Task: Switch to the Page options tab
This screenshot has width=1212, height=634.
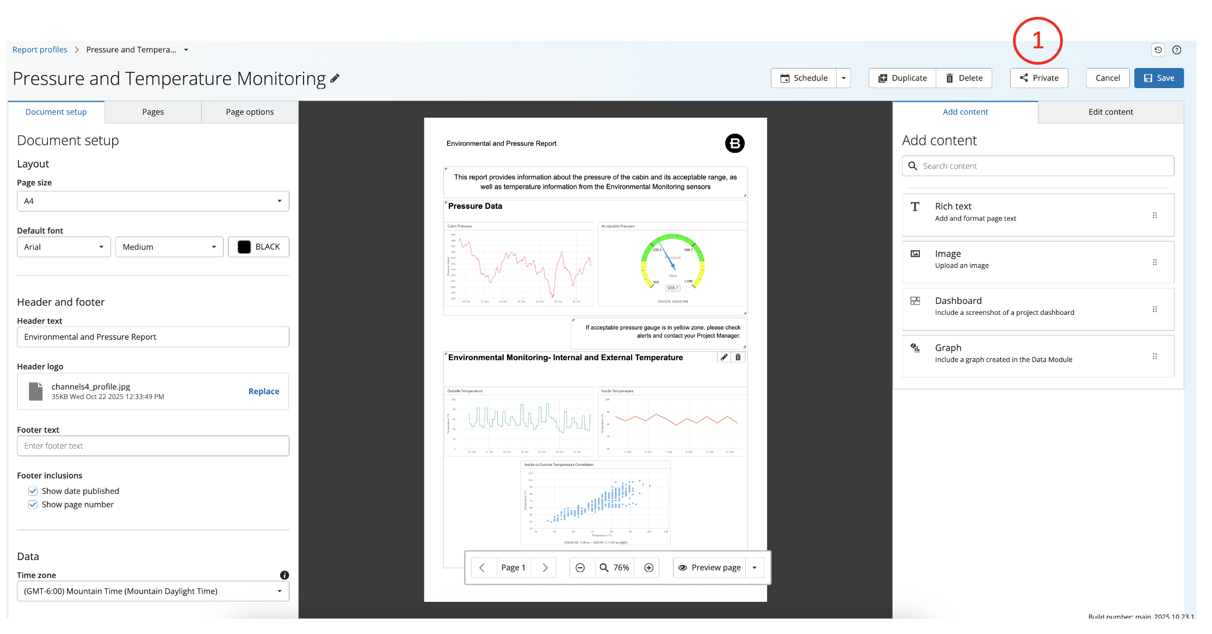Action: 250,112
